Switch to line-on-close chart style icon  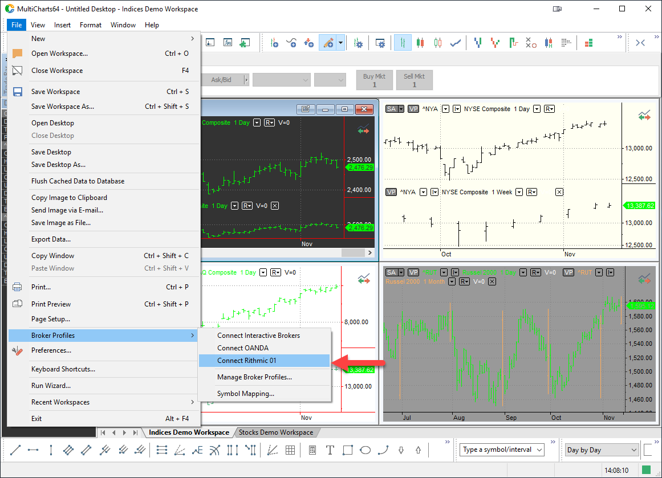(456, 43)
